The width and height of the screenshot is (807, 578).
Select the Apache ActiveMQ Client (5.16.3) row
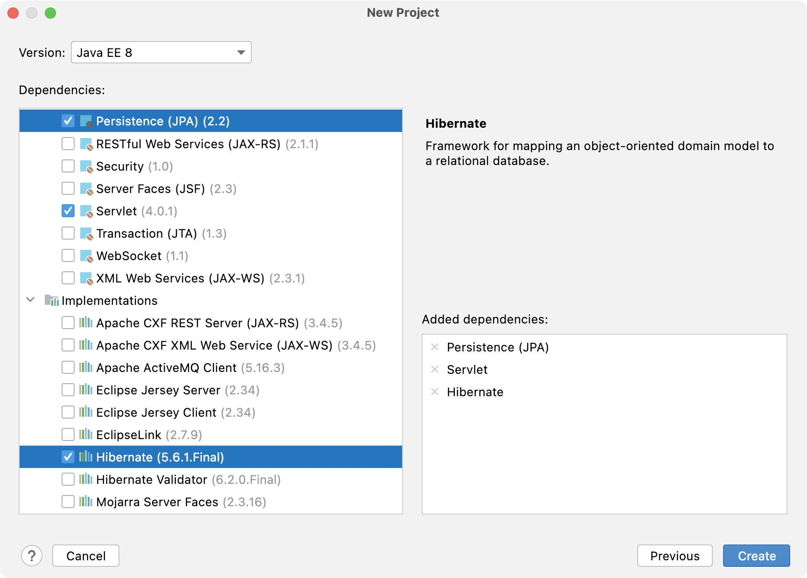coord(211,367)
